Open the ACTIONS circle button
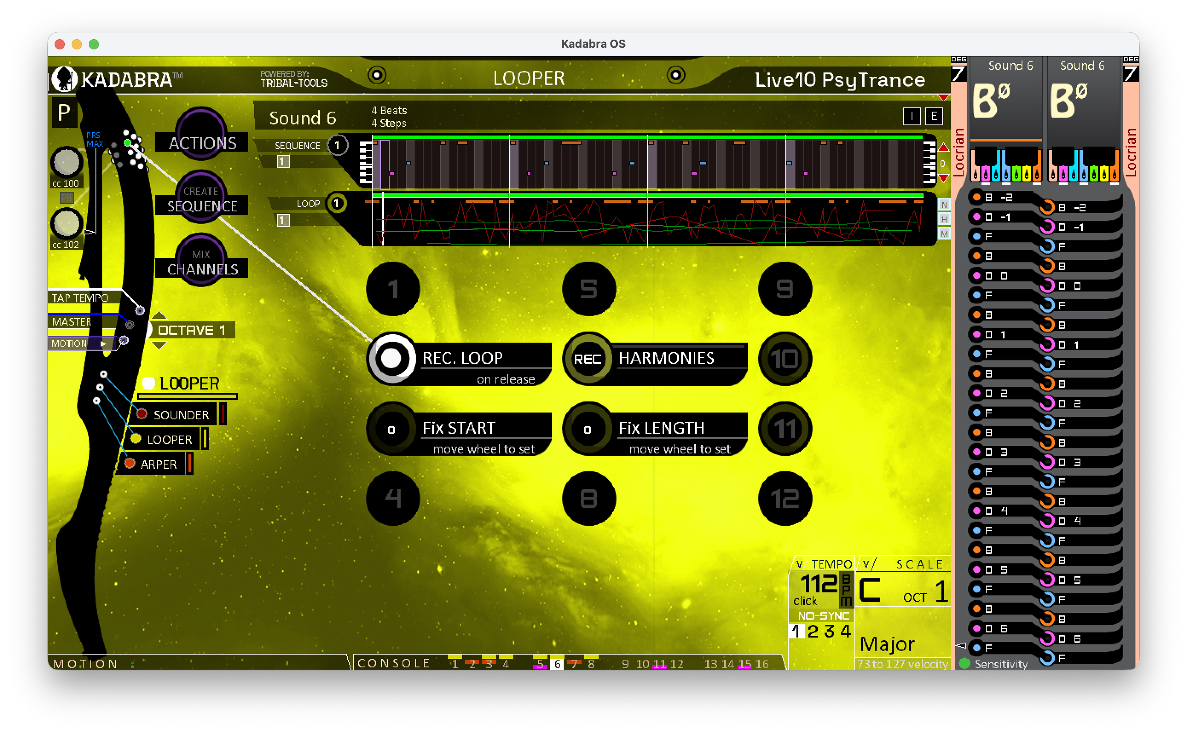 click(x=201, y=134)
